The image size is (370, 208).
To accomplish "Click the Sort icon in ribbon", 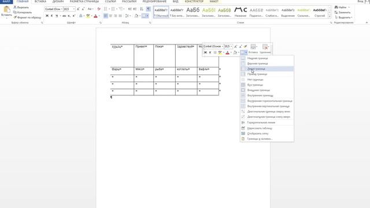I will [142, 9].
